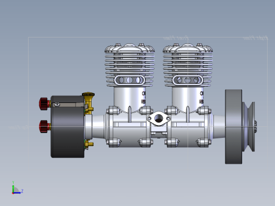275x206 pixels.
Task: Select the mirrored Top Plane label
Action: tap(18, 127)
